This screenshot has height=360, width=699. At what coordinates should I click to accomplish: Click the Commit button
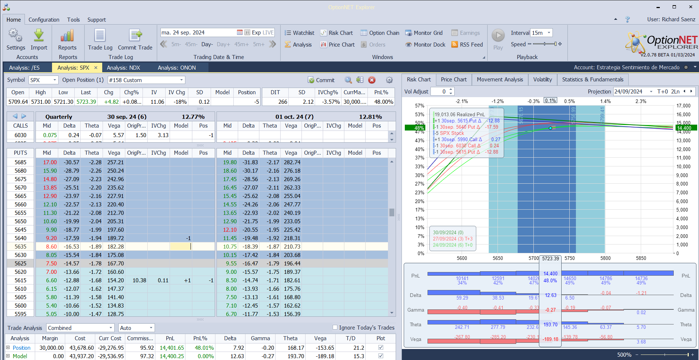(321, 80)
